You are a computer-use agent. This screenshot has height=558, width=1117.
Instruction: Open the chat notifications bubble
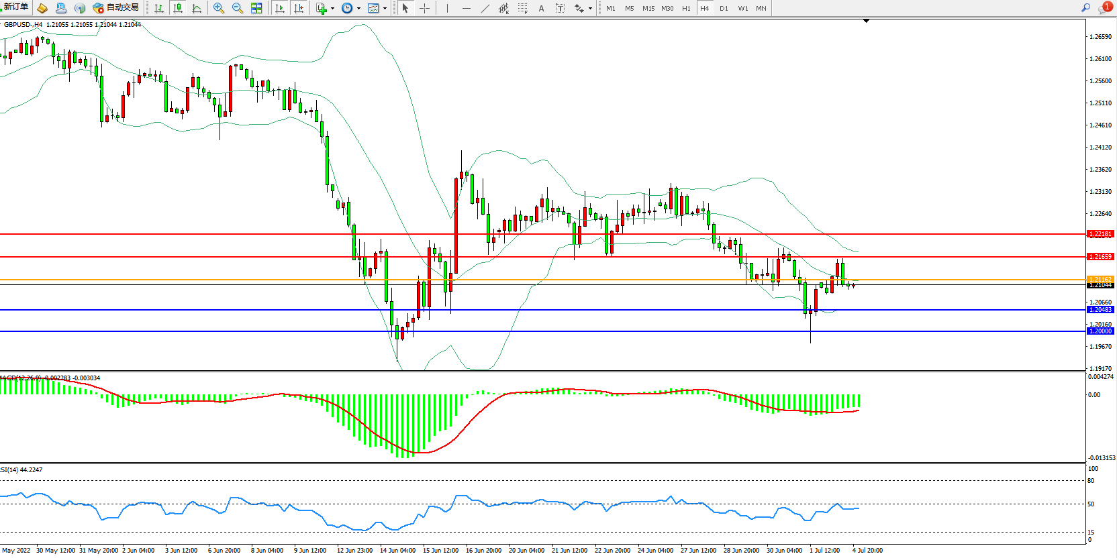point(1104,8)
